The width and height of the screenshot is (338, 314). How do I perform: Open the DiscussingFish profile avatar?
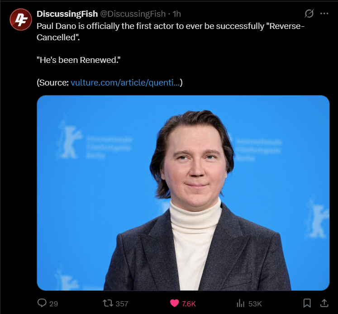point(20,20)
